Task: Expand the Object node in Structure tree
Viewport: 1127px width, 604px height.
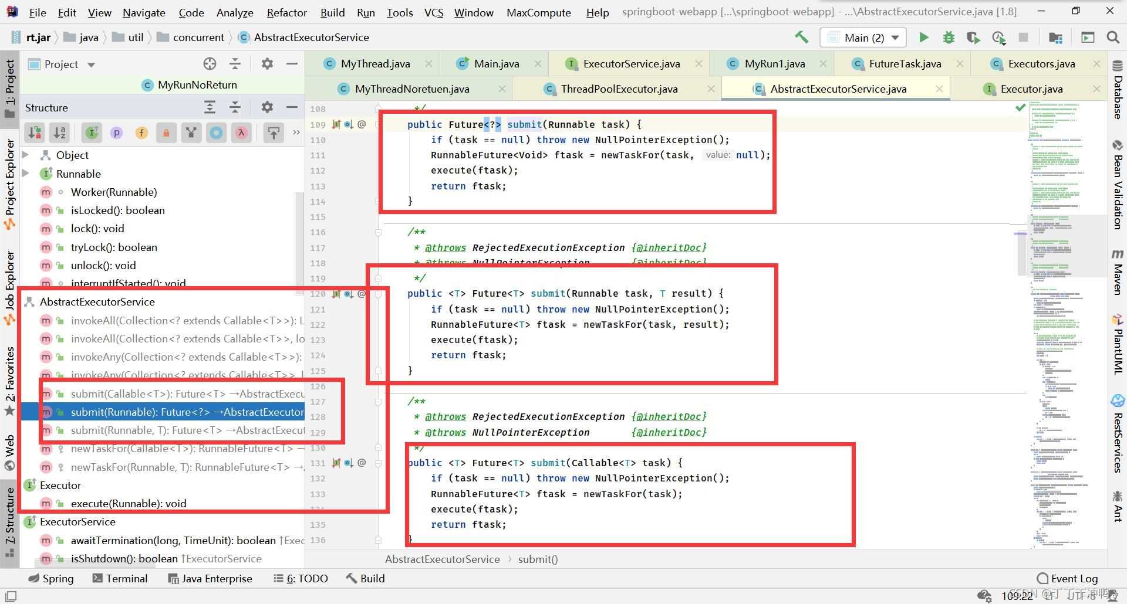Action: (x=26, y=155)
